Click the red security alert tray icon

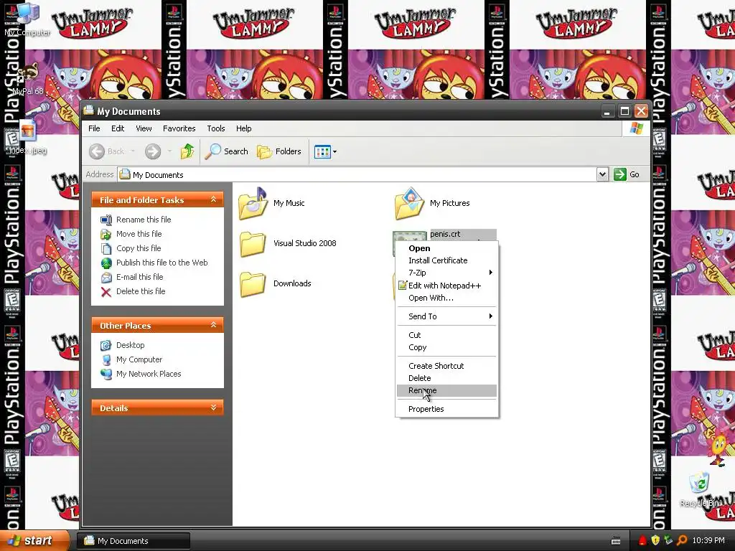[642, 541]
